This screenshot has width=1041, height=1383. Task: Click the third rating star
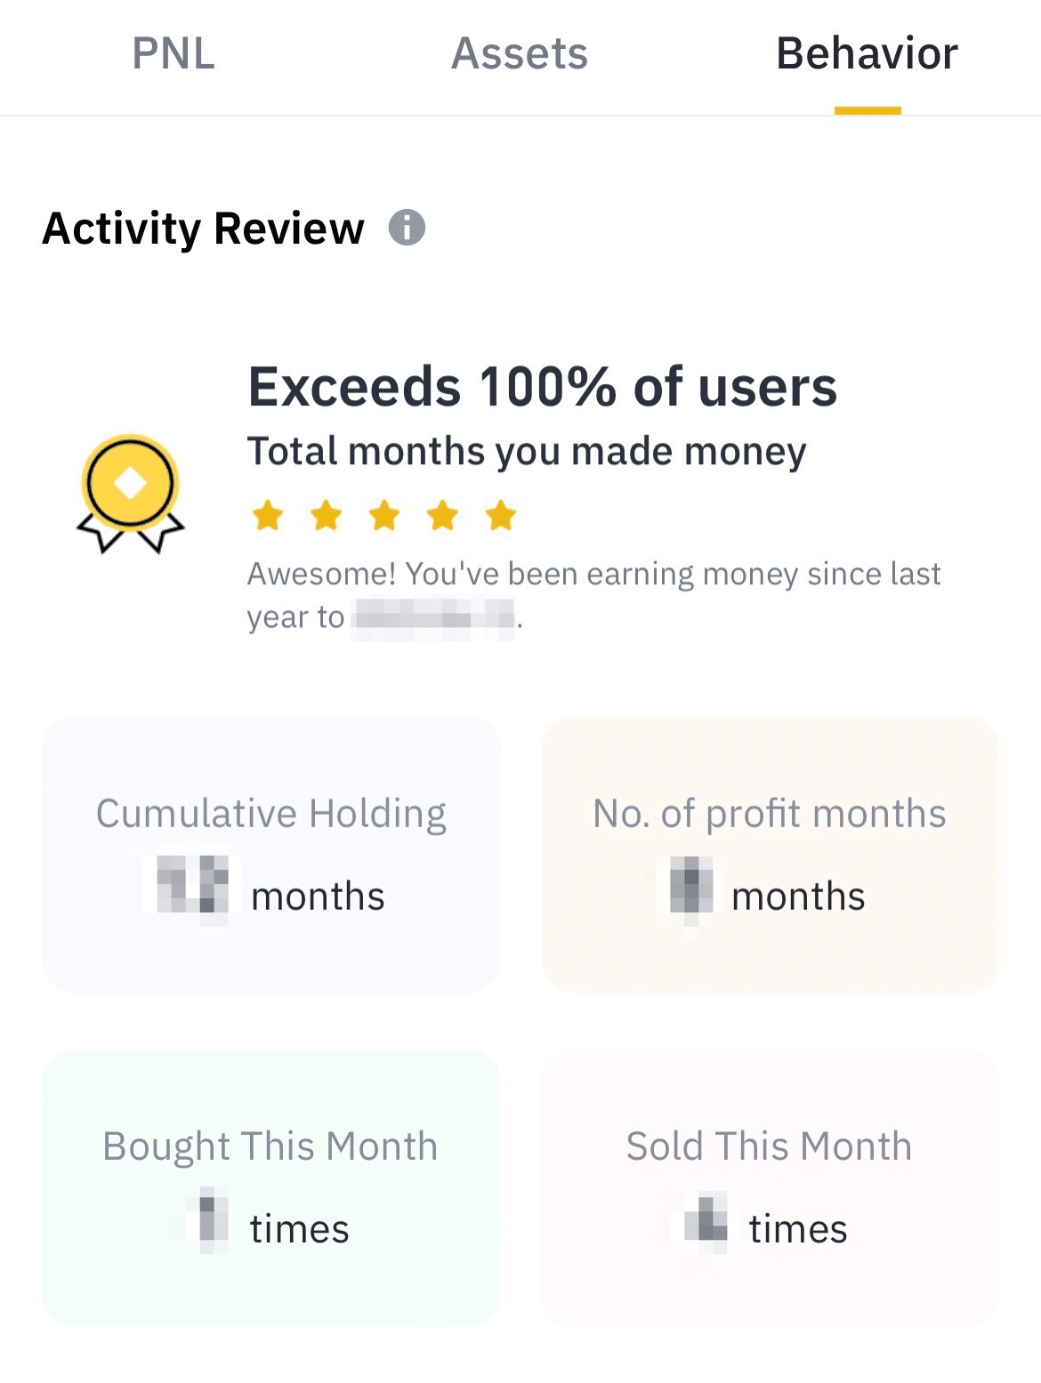pyautogui.click(x=384, y=515)
